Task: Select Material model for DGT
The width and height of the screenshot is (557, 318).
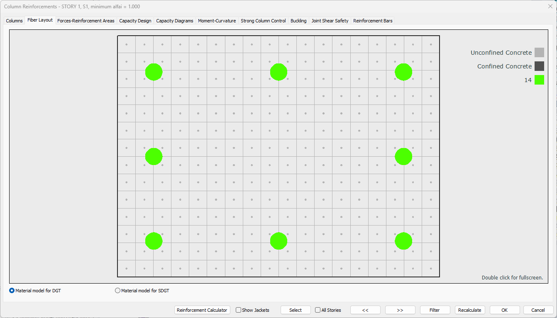Action: click(12, 290)
